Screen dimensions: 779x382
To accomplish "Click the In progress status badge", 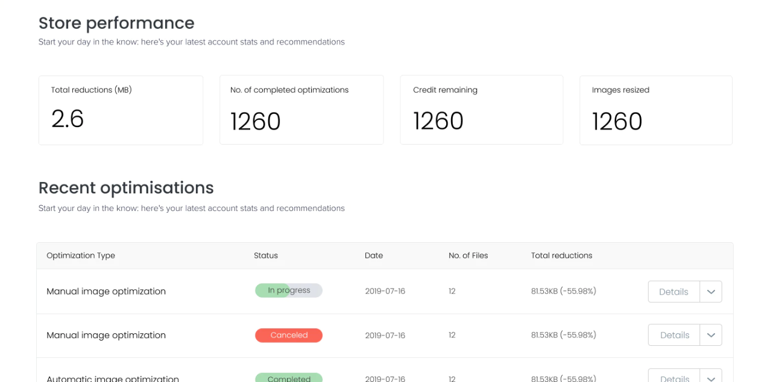I will click(289, 290).
